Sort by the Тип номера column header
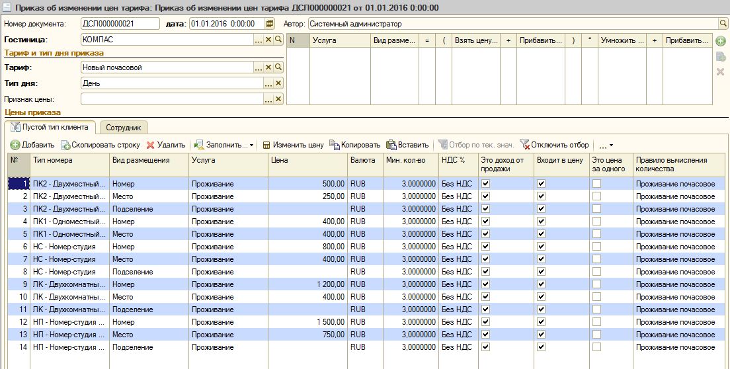Viewport: 730px width, 369px height. click(x=70, y=164)
